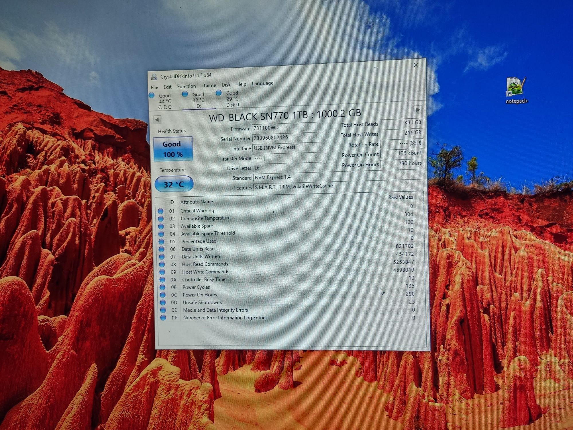Screen dimensions: 573x430
Task: Click the 32 °C temperature button
Action: [174, 184]
